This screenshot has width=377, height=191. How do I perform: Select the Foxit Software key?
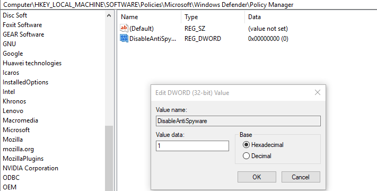(22, 25)
